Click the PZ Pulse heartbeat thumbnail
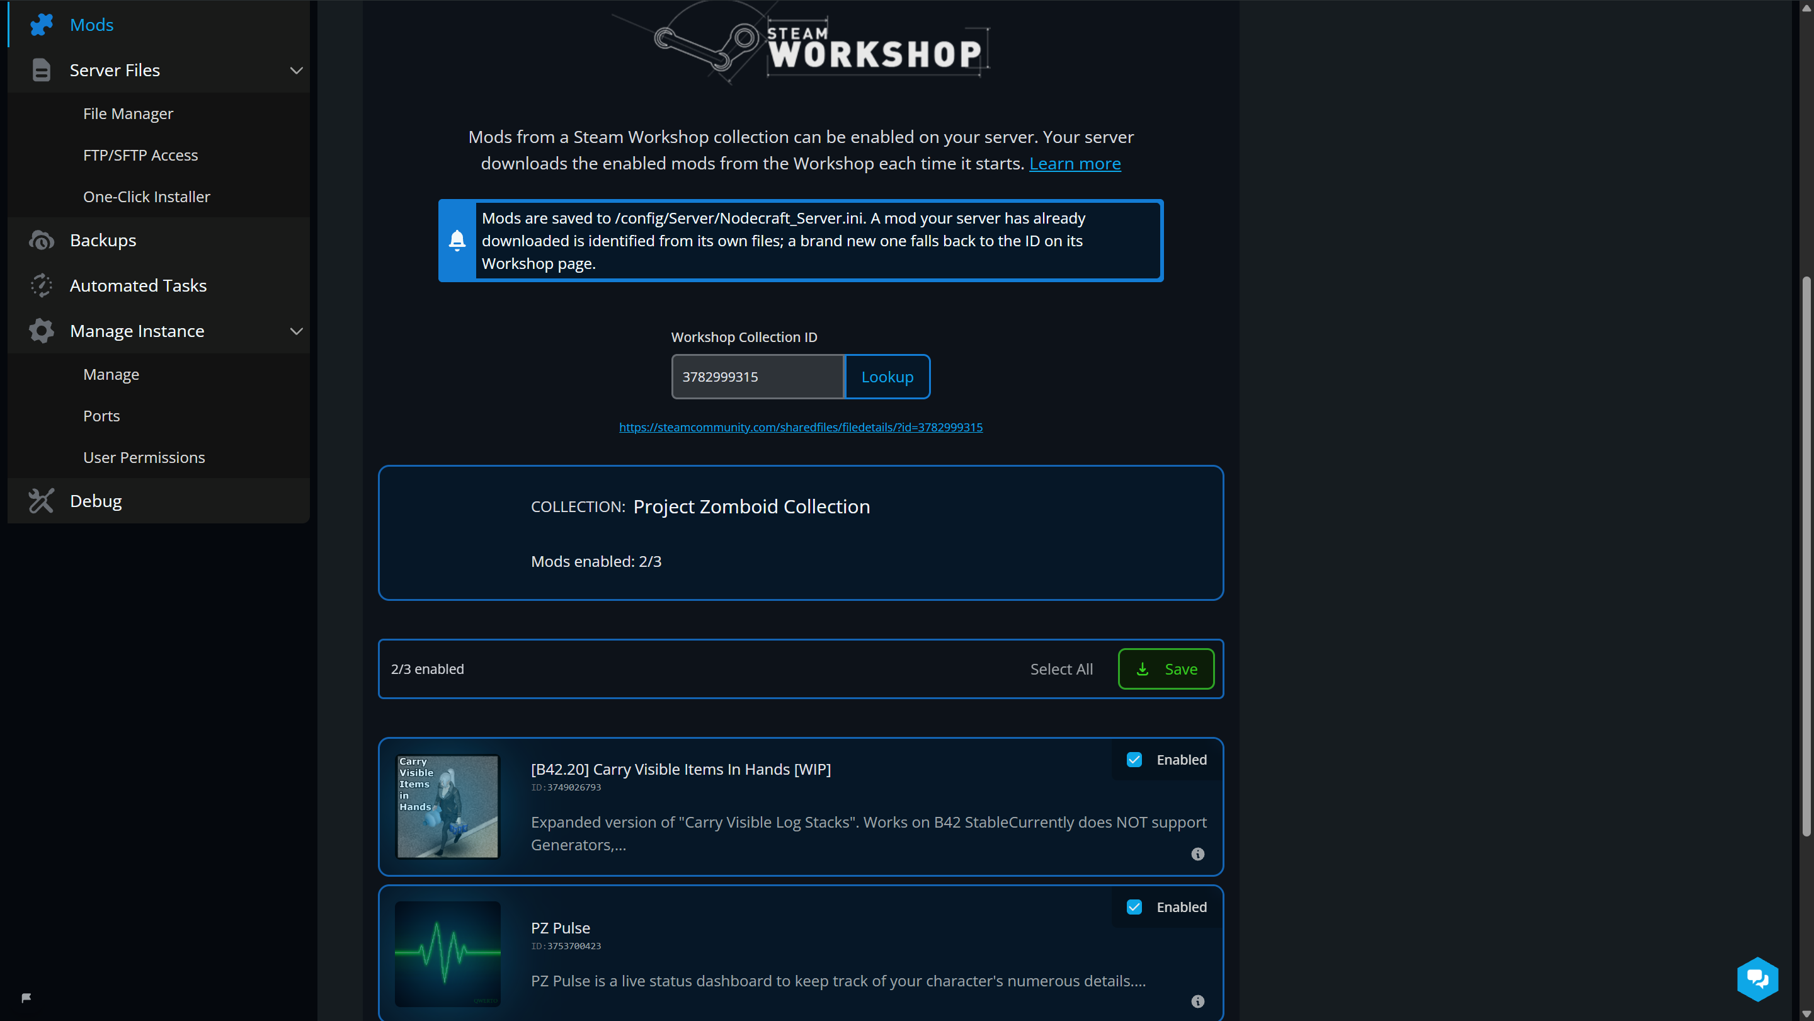1814x1021 pixels. [448, 954]
